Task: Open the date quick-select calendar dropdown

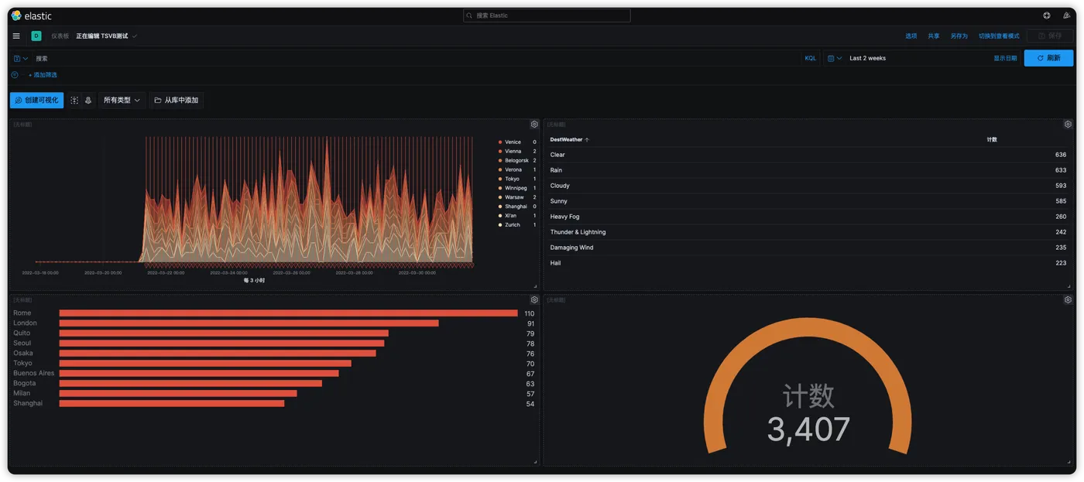Action: pyautogui.click(x=834, y=58)
